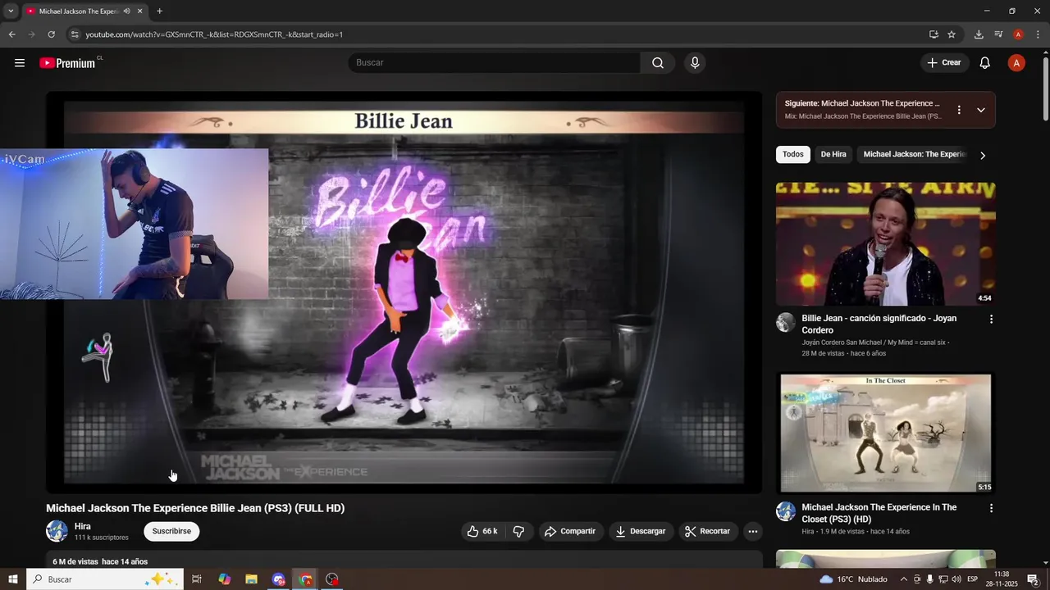The width and height of the screenshot is (1050, 590).
Task: Click the Recortar clip button
Action: [707, 531]
